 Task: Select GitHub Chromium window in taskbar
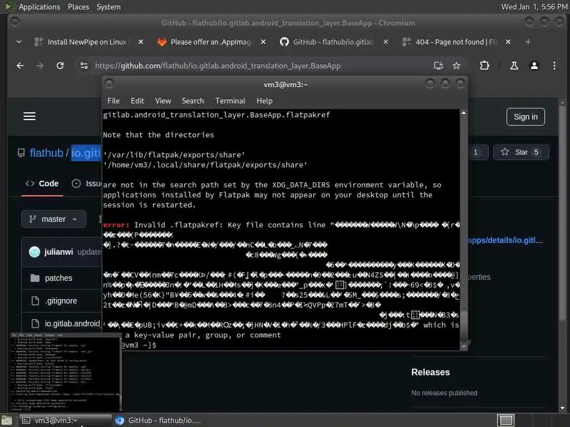pyautogui.click(x=159, y=420)
